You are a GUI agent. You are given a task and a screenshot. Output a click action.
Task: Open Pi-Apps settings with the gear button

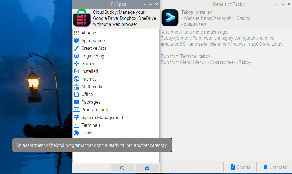click(147, 168)
